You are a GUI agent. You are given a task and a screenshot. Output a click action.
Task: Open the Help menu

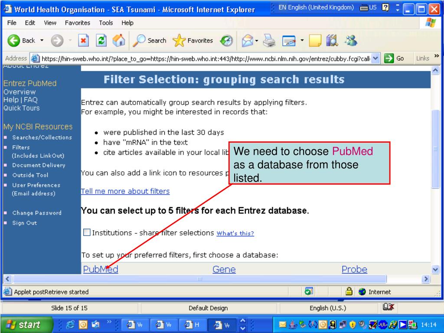click(x=127, y=23)
